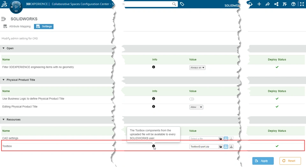Screen dimensions: 306x167
Task: Click the Reset button
Action: [290, 161]
